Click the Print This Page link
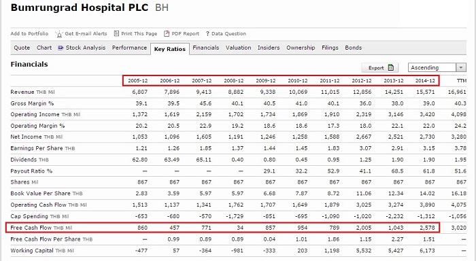The width and height of the screenshot is (476, 261). pyautogui.click(x=139, y=34)
